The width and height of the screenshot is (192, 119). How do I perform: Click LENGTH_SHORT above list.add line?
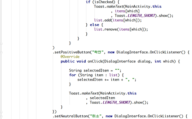141,16
